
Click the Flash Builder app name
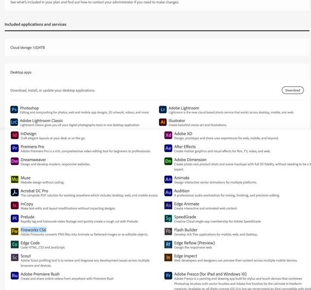click(x=186, y=230)
